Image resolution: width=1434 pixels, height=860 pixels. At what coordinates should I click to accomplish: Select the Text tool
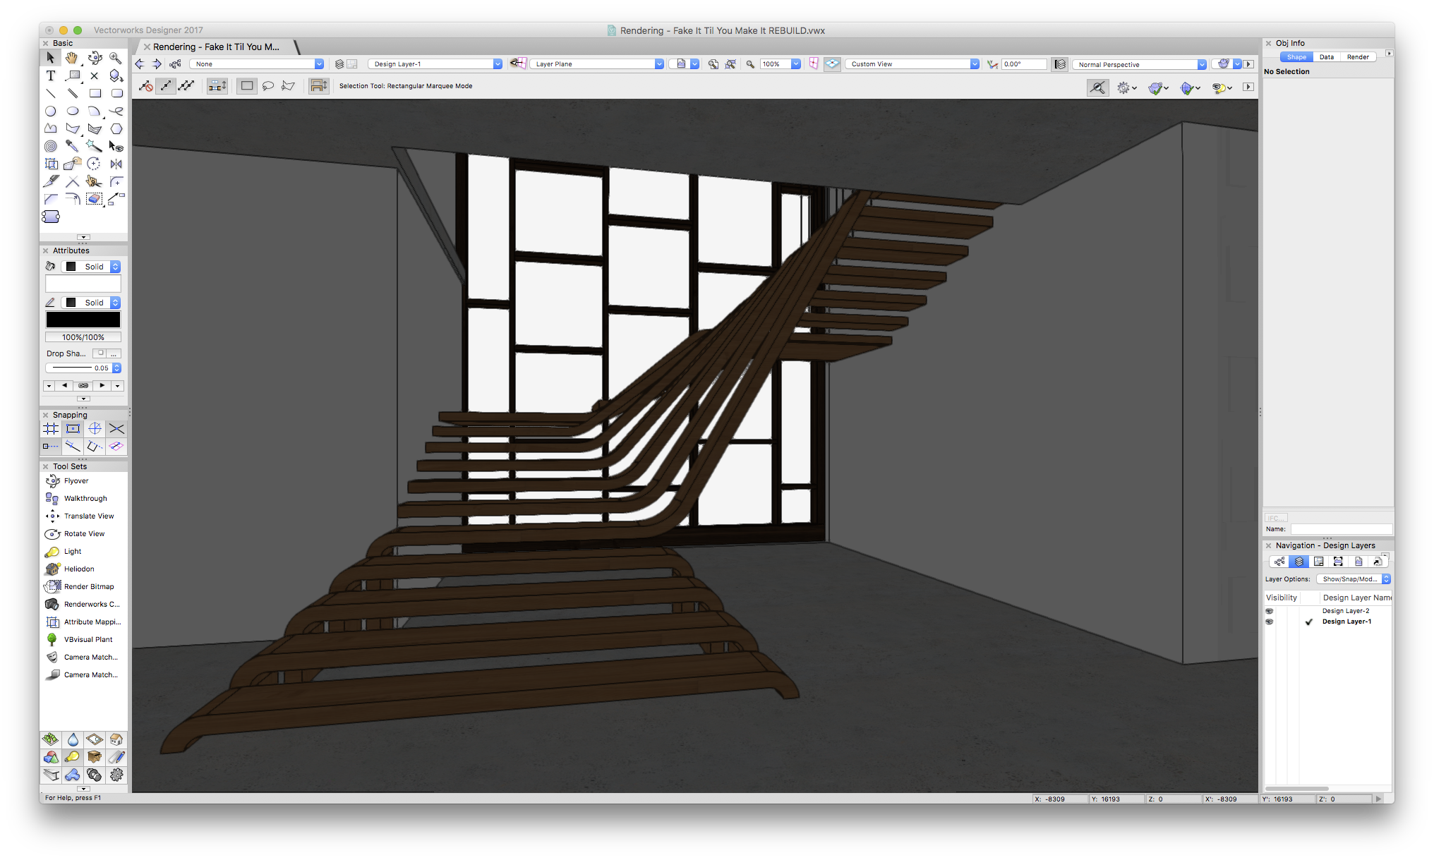[x=51, y=75]
